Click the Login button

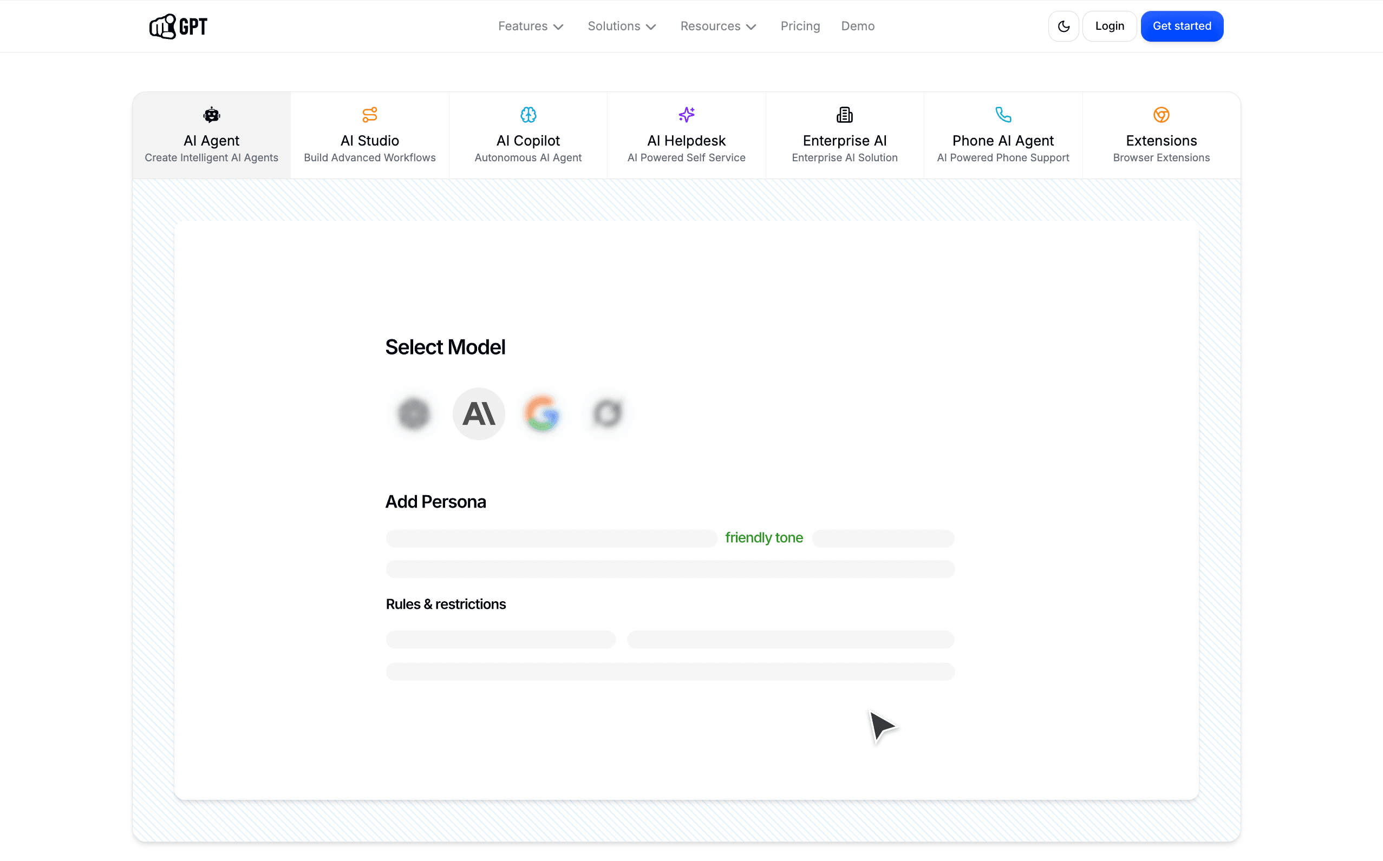tap(1109, 26)
